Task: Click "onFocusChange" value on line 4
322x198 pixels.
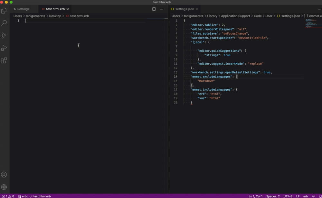Action: tap(235, 33)
